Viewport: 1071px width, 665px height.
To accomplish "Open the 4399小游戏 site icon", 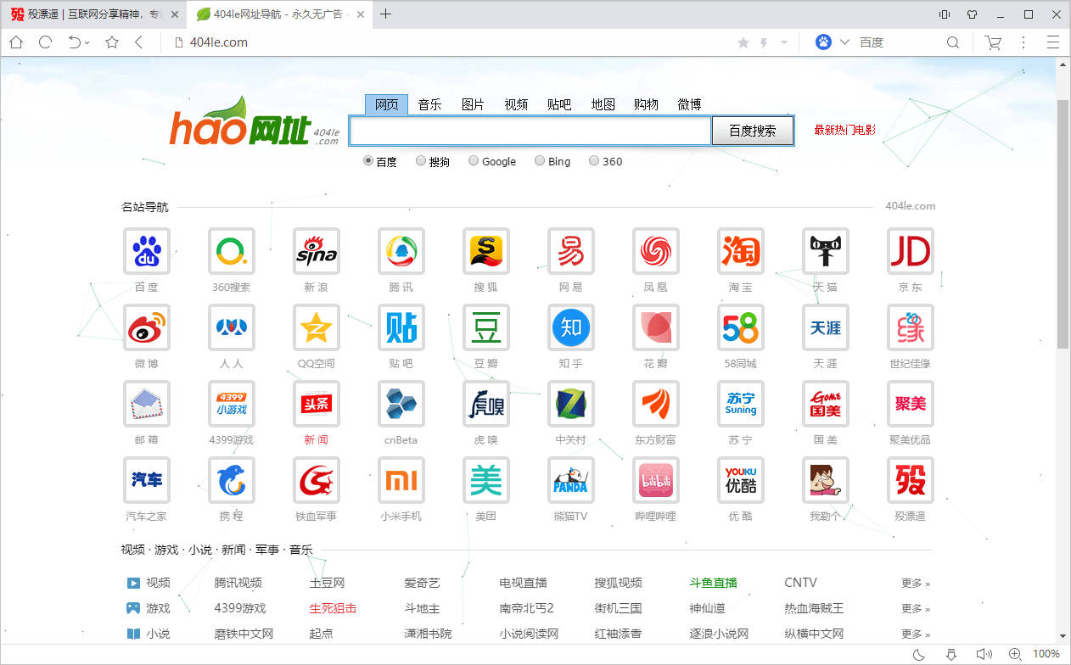I will tap(232, 404).
